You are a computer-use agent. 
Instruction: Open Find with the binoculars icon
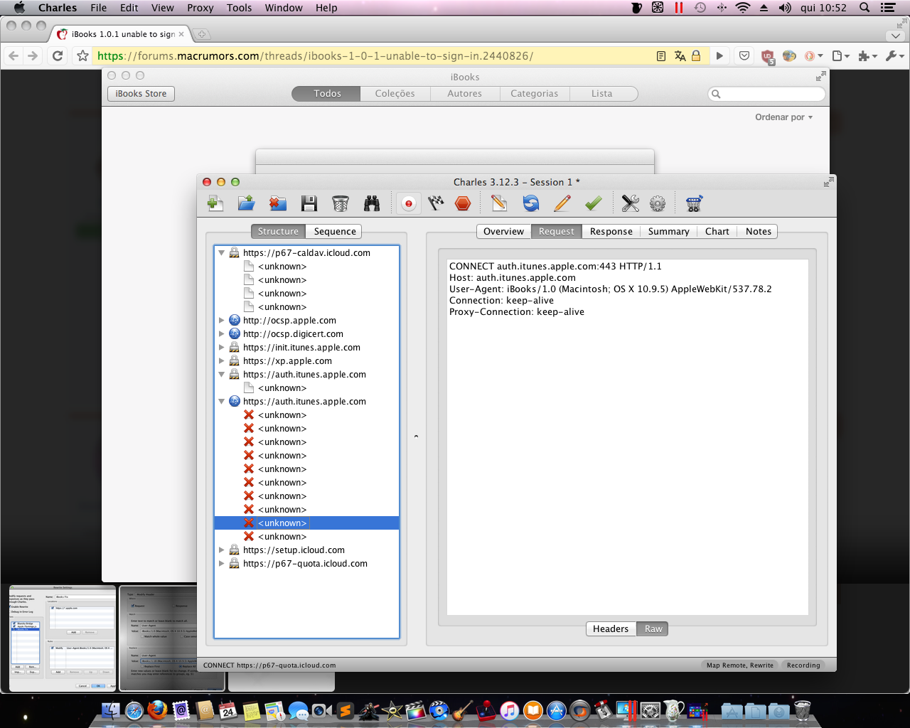pyautogui.click(x=372, y=204)
